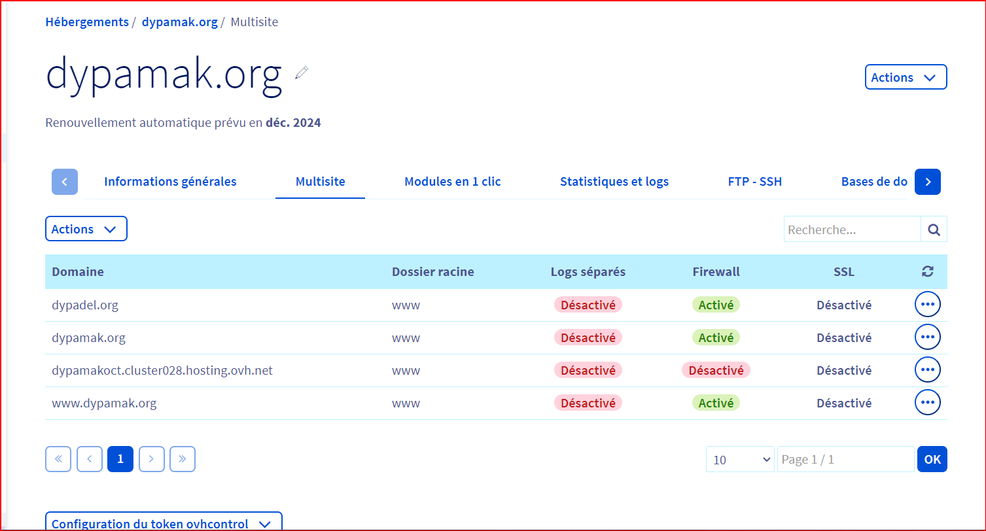The height and width of the screenshot is (531, 986).
Task: Jump to the first page of results
Action: pos(58,459)
